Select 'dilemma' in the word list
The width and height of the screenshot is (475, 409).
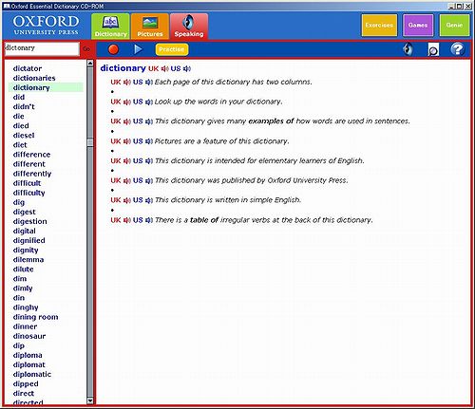click(x=28, y=260)
